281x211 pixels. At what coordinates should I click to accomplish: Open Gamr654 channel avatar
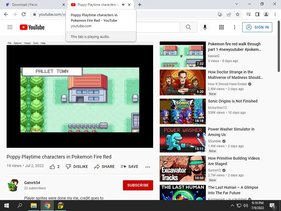tap(13, 185)
